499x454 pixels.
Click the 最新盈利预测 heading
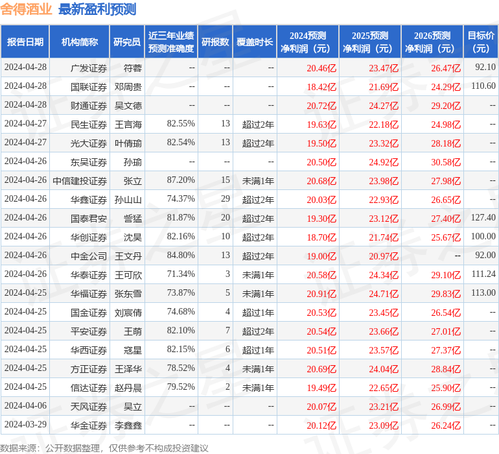click(97, 9)
